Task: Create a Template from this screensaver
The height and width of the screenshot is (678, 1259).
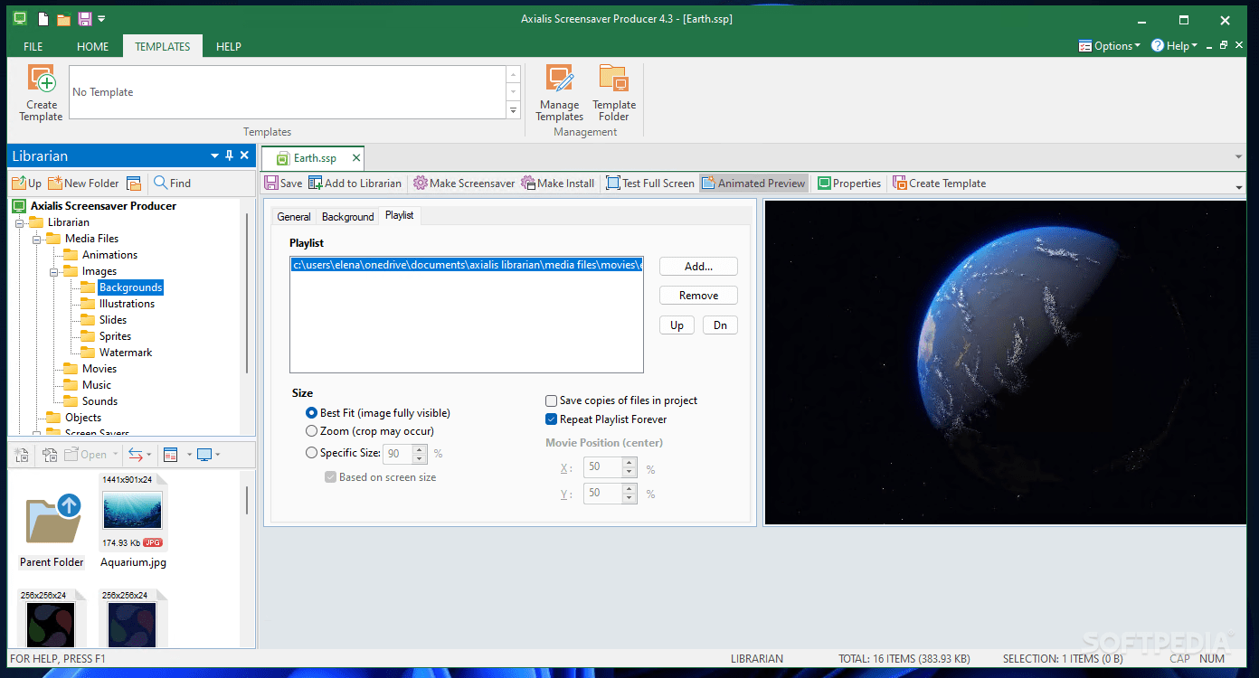Action: (x=939, y=183)
